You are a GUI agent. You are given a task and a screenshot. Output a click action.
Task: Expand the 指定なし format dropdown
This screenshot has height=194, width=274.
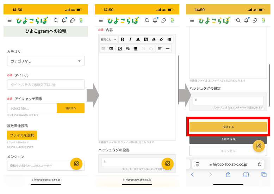point(108,40)
